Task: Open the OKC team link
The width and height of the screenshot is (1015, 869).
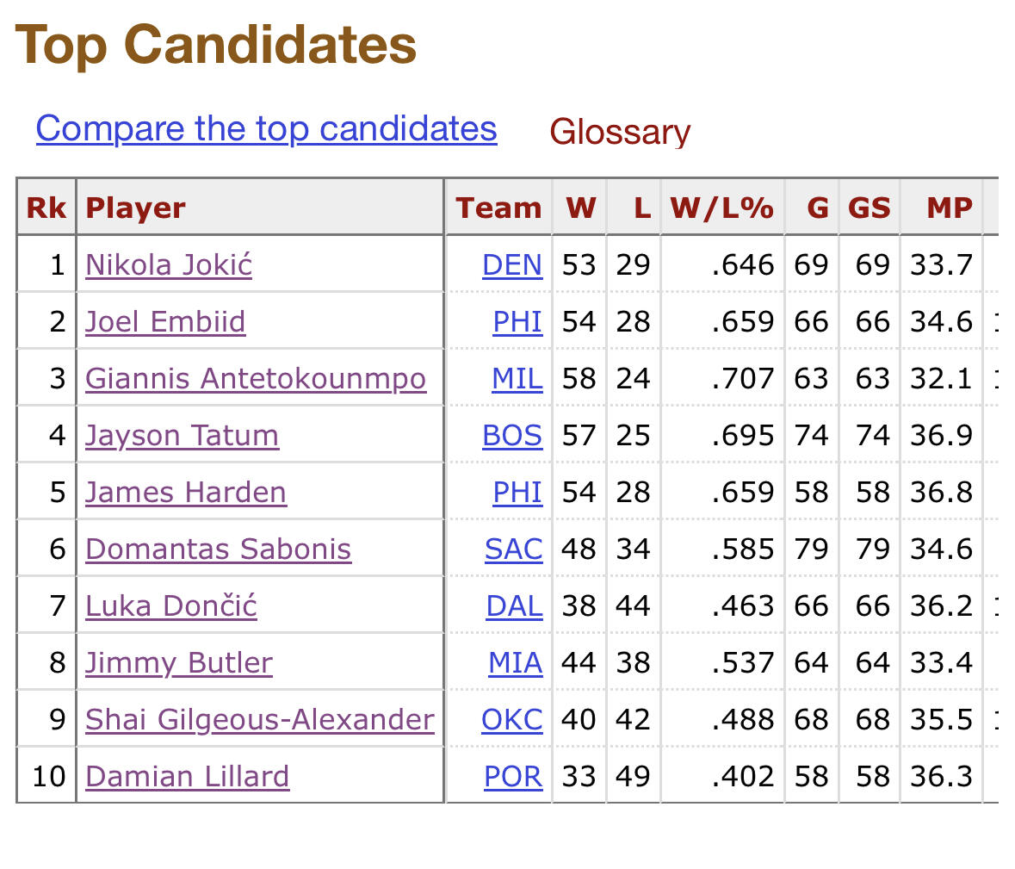Action: click(512, 719)
